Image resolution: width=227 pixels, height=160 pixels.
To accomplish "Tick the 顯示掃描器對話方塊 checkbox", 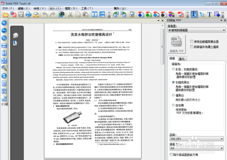I will pyautogui.click(x=171, y=154).
